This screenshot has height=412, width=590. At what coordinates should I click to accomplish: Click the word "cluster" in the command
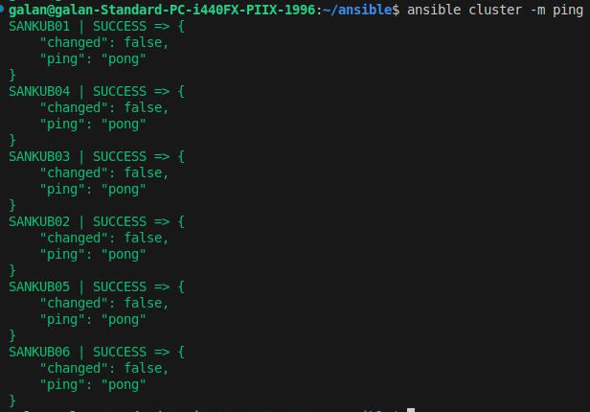[x=495, y=10]
